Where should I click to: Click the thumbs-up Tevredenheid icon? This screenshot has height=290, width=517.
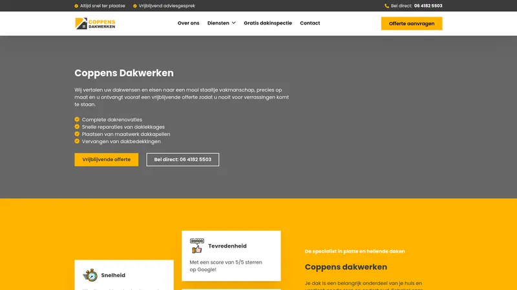[197, 246]
